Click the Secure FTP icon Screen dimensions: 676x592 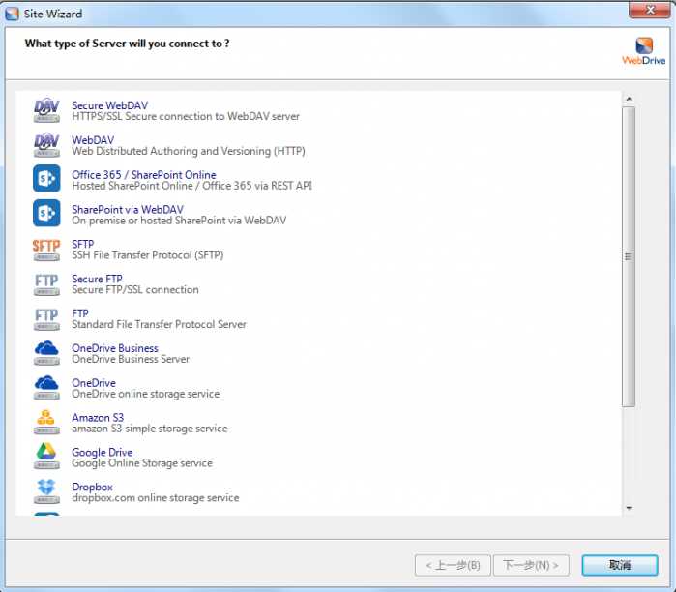click(x=46, y=284)
